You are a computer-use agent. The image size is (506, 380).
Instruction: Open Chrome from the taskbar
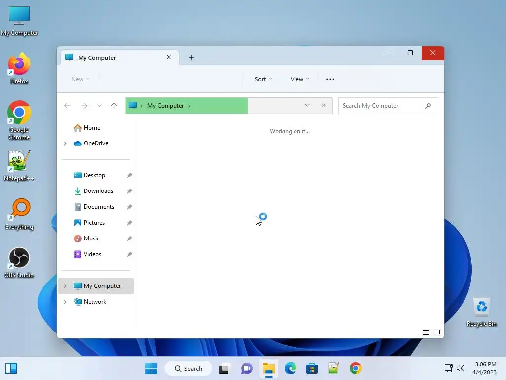(356, 368)
